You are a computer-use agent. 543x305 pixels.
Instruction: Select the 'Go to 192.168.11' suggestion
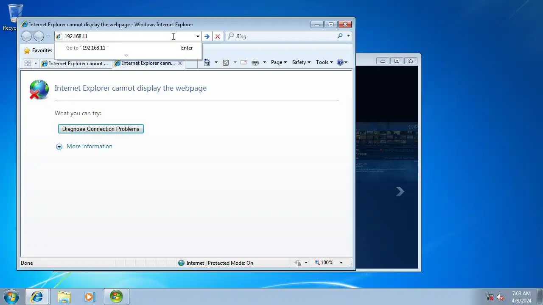point(128,48)
